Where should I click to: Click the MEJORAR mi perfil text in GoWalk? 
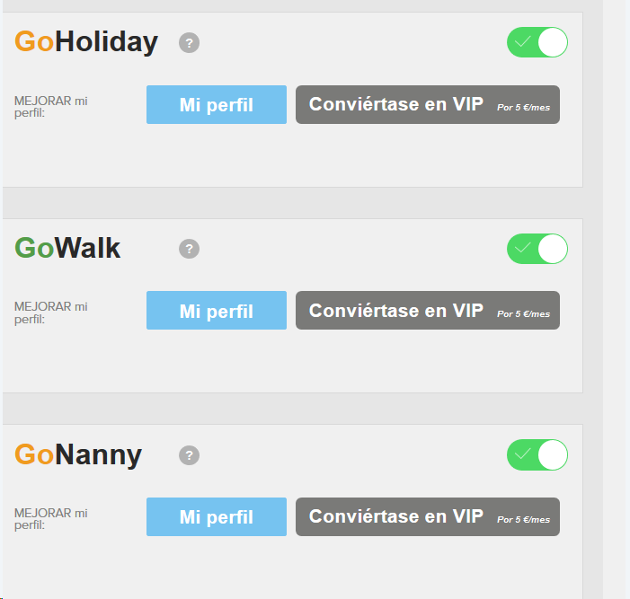pos(51,313)
